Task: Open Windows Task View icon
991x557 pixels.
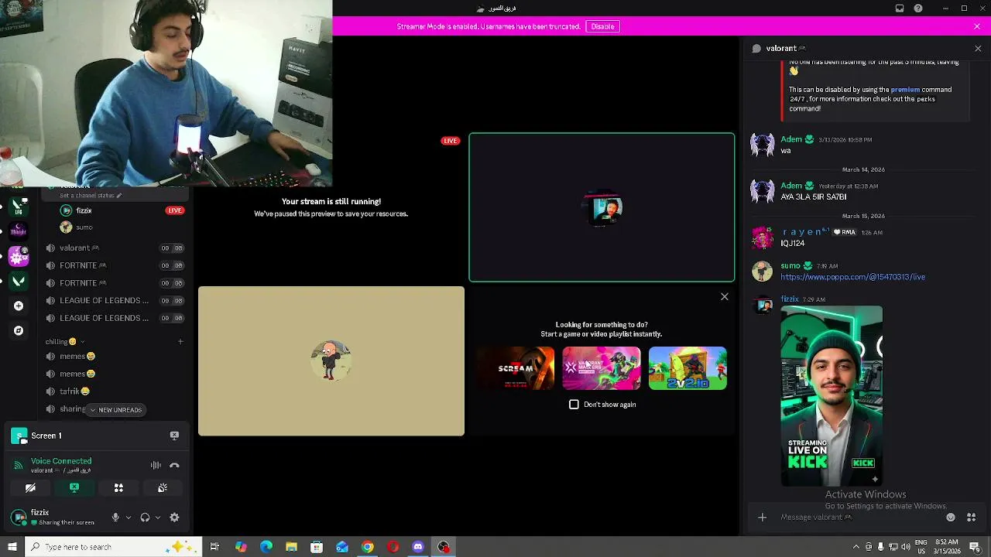Action: (214, 547)
